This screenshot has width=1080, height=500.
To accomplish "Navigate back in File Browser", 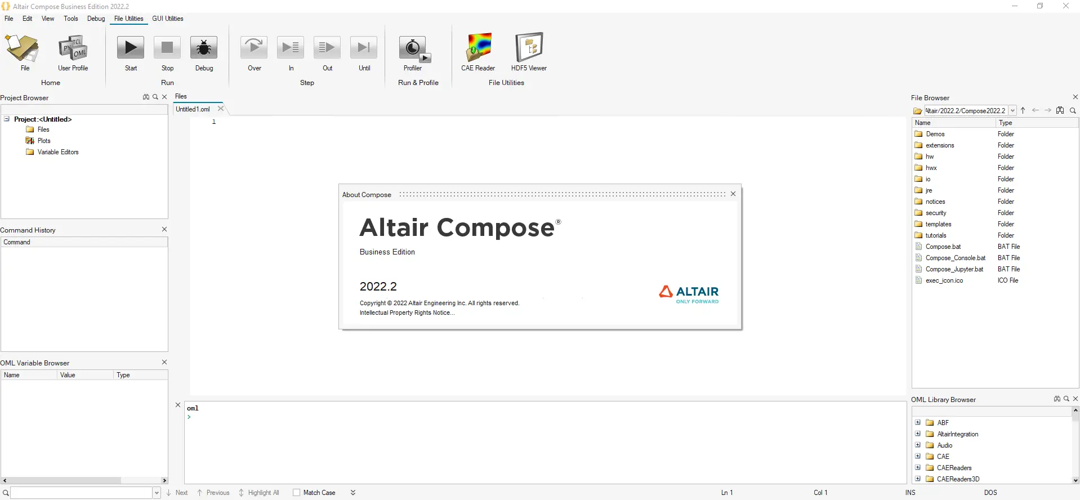I will [1036, 110].
